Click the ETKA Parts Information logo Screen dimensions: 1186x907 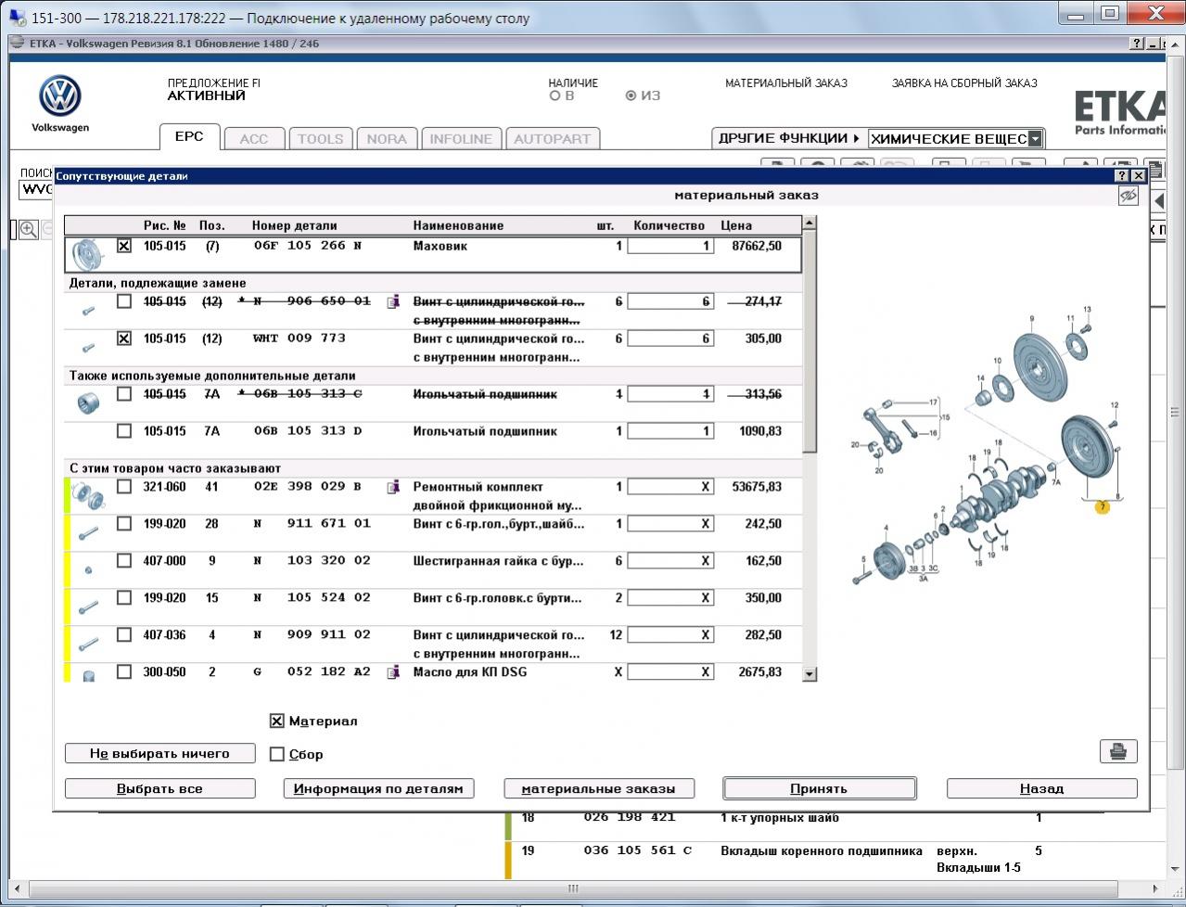[1120, 112]
